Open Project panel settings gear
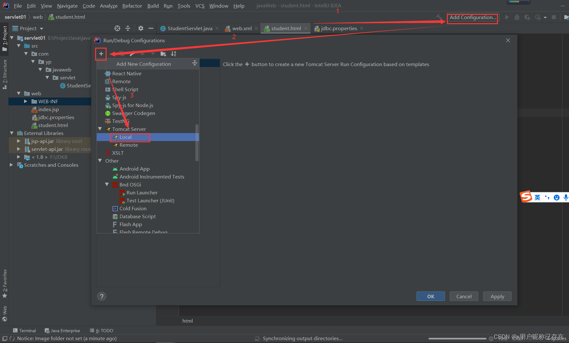Screen dimensions: 569x343 tap(141, 28)
